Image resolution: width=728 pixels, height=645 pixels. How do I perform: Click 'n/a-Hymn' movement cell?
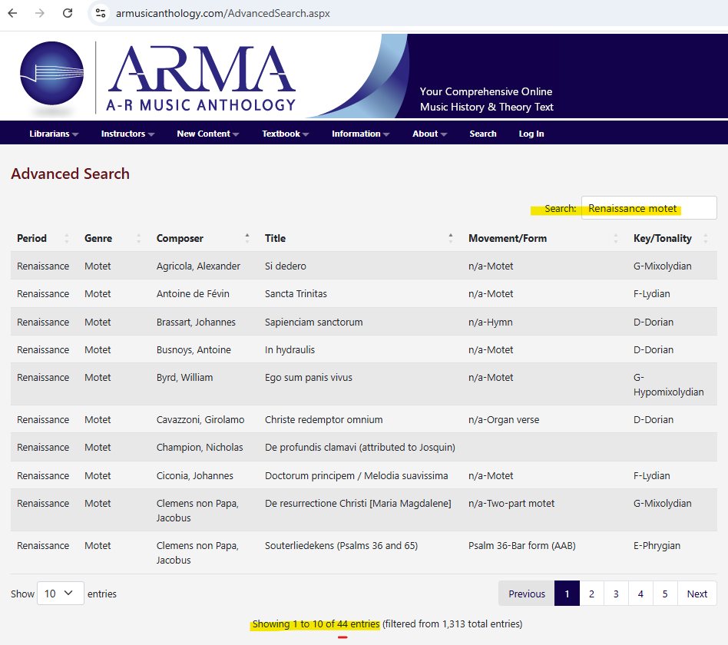tap(490, 322)
